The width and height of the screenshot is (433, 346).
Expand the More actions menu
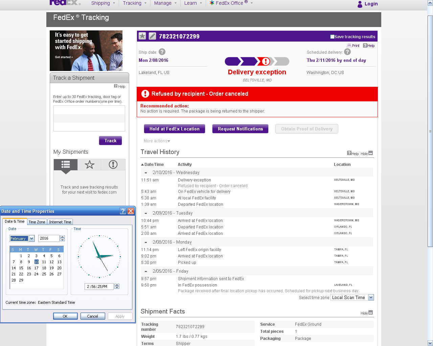157,141
